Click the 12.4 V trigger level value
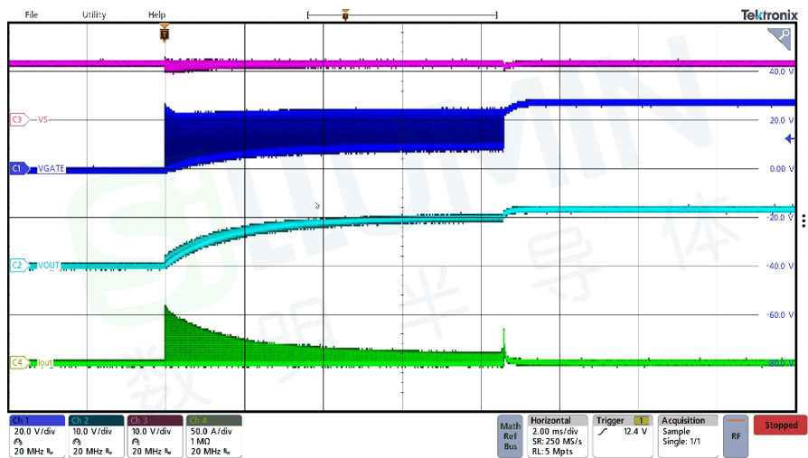Screen dimensions: 808x458 pyautogui.click(x=635, y=431)
